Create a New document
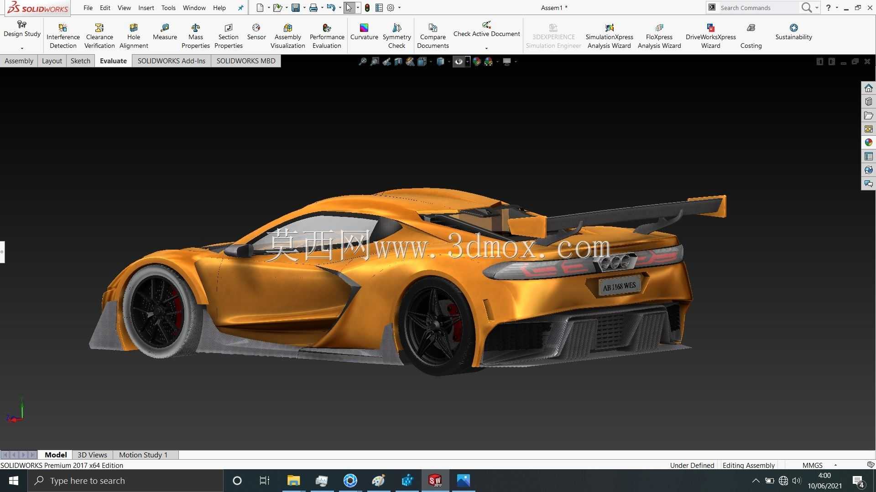Screen dimensions: 876x492 tap(260, 8)
